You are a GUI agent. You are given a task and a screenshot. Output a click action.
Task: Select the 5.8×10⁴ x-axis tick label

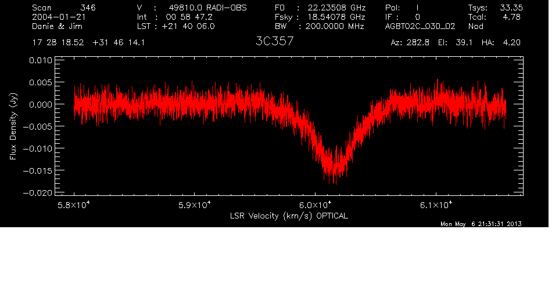74,205
